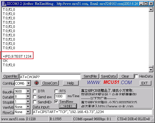Click the red COM port status indicator
Viewport: 155px width, 123px height.
pyautogui.click(x=36, y=83)
